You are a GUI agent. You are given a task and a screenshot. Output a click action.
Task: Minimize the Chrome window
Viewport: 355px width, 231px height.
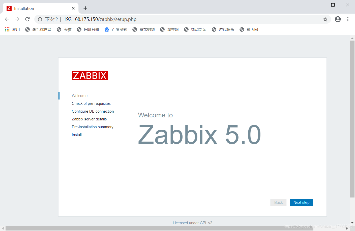pyautogui.click(x=319, y=5)
